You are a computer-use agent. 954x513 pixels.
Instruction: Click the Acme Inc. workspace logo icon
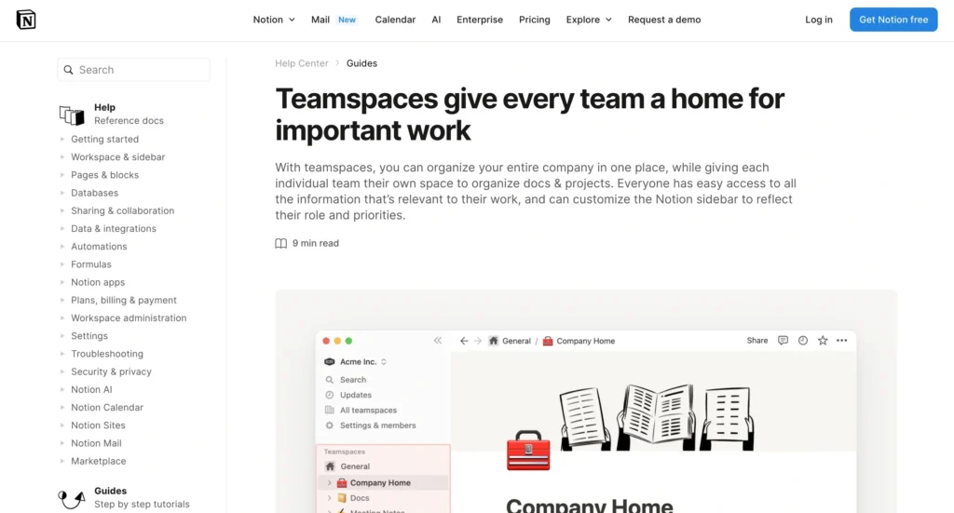click(330, 361)
